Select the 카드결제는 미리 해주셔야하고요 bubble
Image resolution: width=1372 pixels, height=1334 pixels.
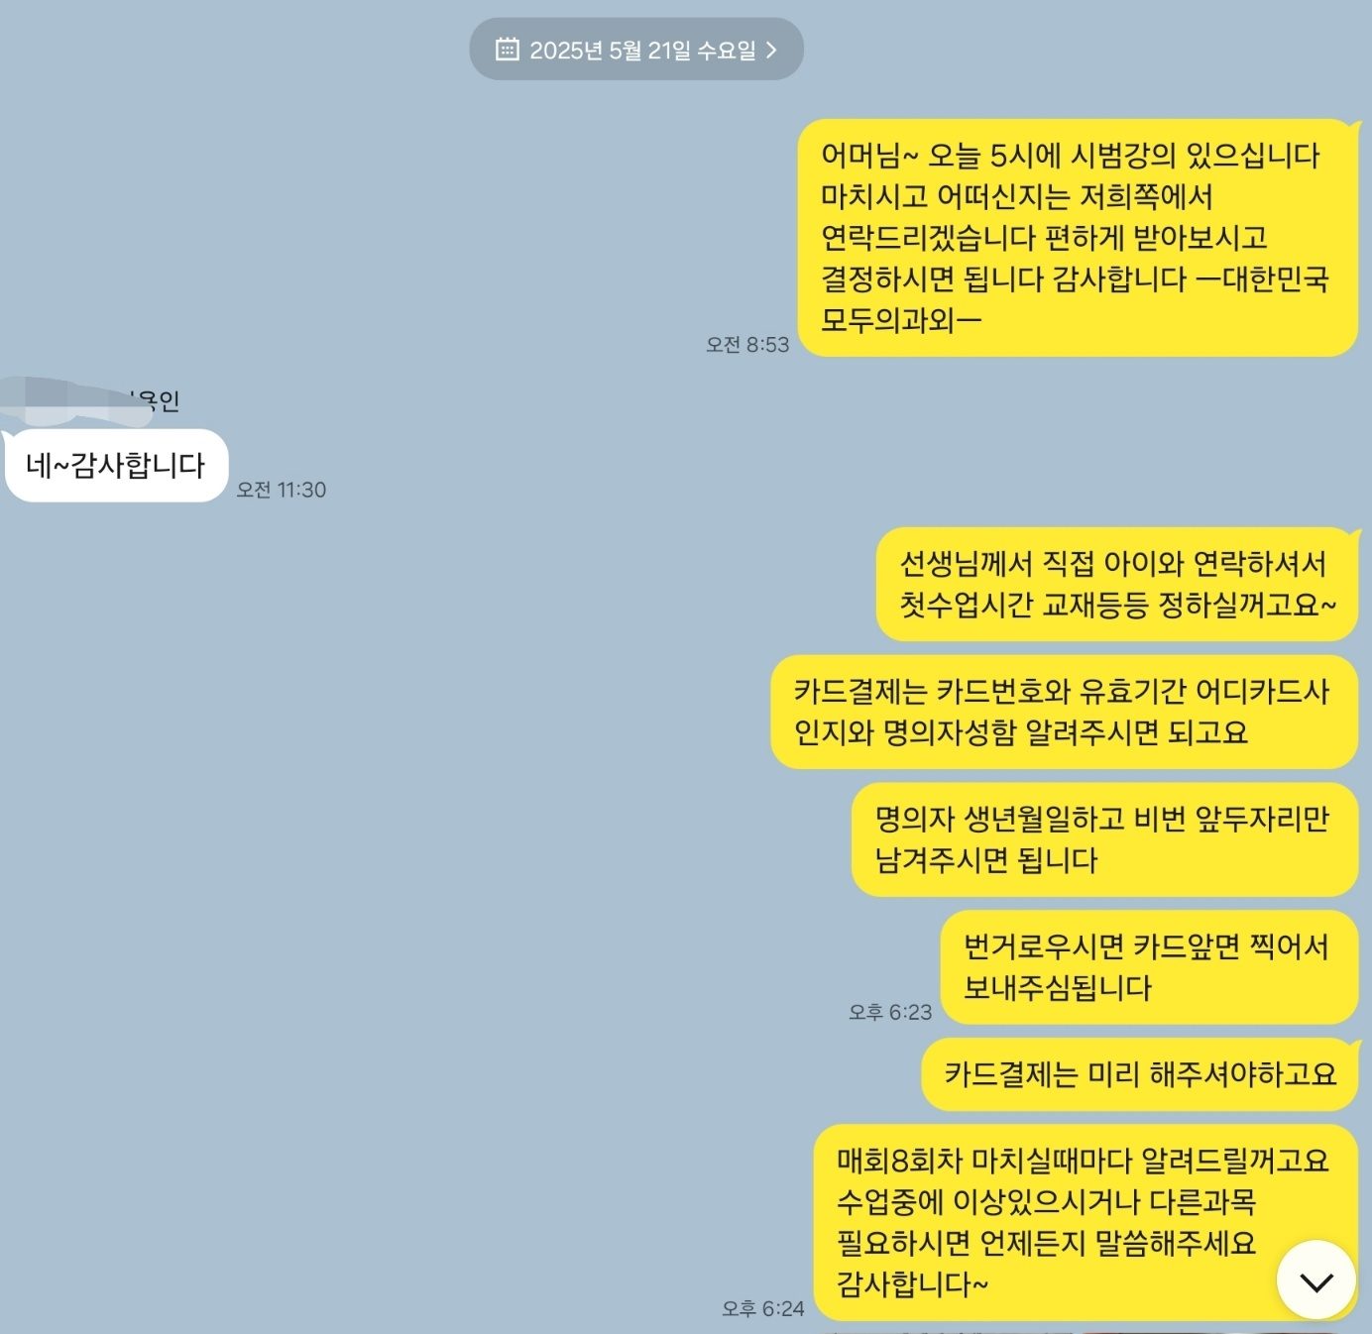(x=1140, y=1074)
